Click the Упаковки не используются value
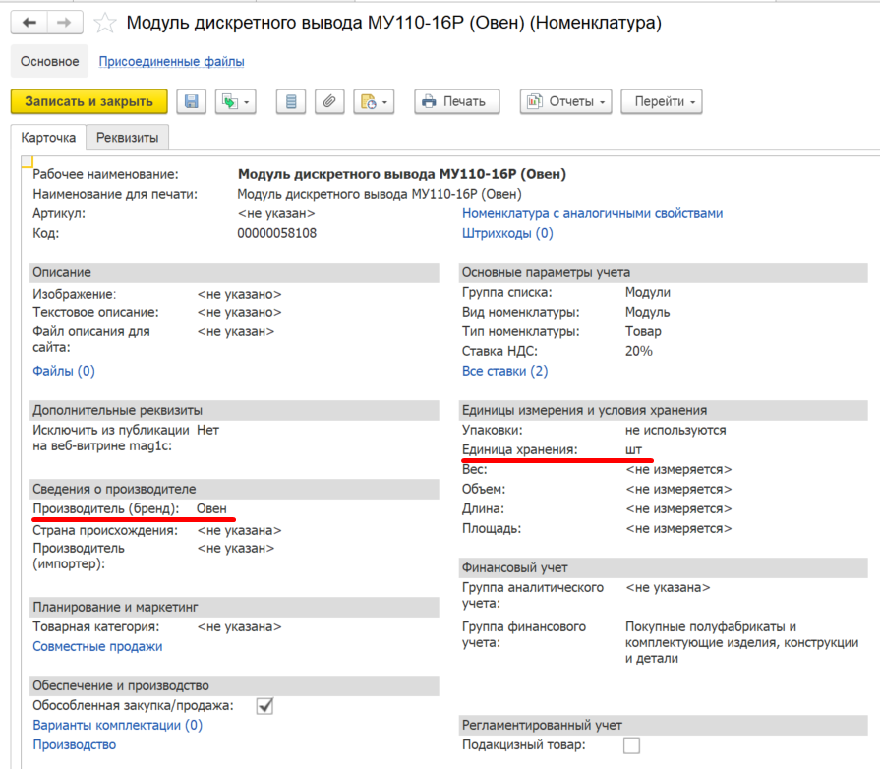 pyautogui.click(x=675, y=431)
